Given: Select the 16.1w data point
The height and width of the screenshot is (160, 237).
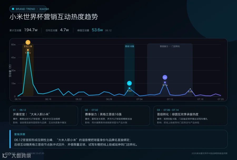Looking at the screenshot, I should pyautogui.click(x=165, y=82).
